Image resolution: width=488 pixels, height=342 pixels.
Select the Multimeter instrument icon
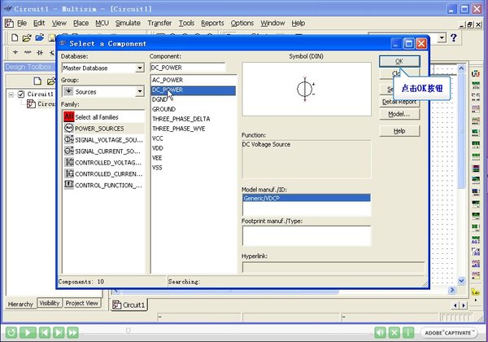[476, 73]
